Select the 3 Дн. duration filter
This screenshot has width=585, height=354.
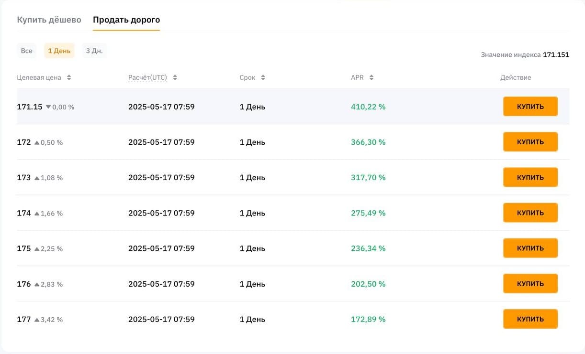coord(94,51)
